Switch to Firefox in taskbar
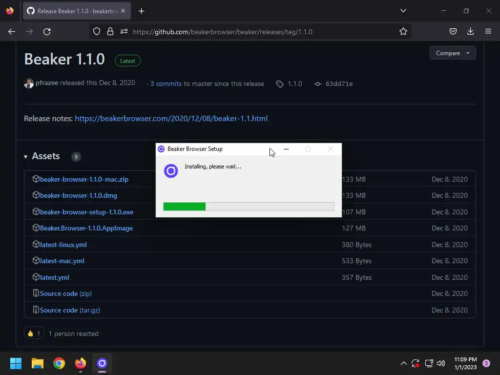The image size is (500, 375). pyautogui.click(x=81, y=363)
